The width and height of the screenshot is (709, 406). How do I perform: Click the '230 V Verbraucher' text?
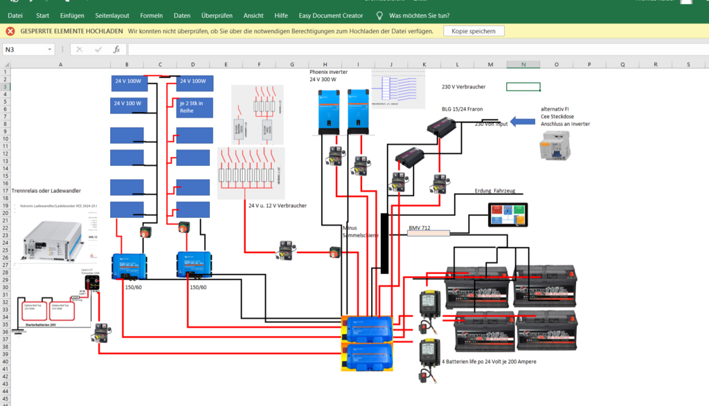463,86
